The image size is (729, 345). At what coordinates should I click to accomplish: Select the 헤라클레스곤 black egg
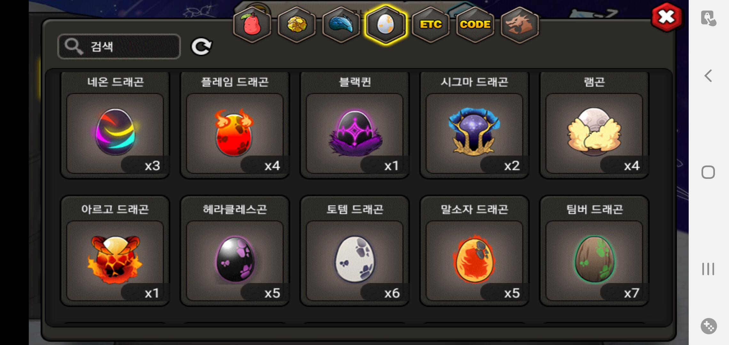(x=235, y=251)
